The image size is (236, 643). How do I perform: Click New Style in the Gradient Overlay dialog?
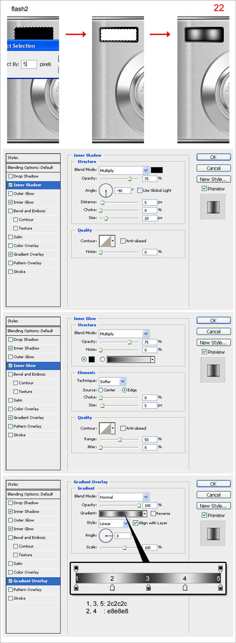(x=213, y=506)
